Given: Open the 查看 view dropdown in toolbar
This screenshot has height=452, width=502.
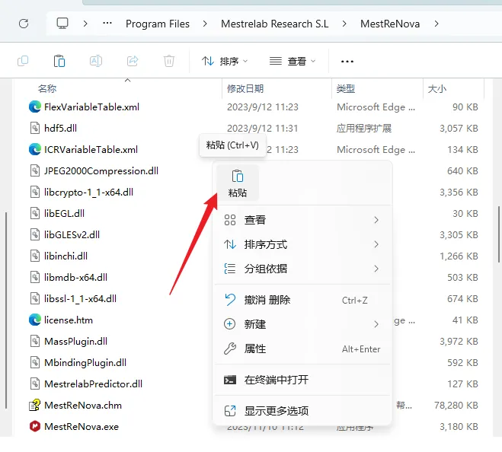Looking at the screenshot, I should (x=293, y=61).
